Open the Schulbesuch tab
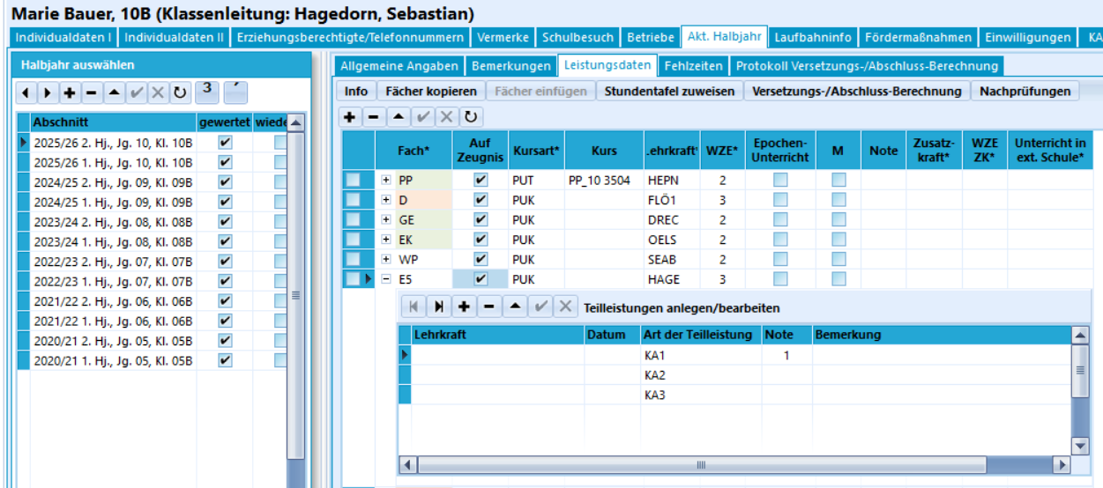The image size is (1103, 488). coord(578,38)
